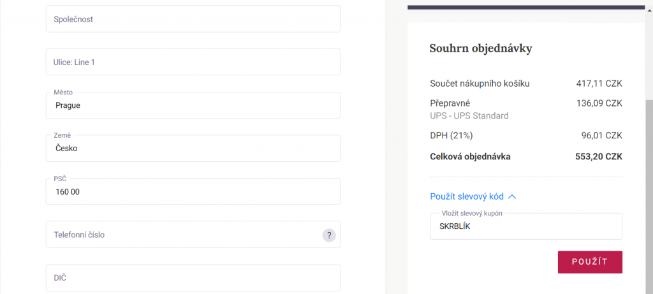The image size is (653, 294).
Task: Click the DIČ tax ID field
Action: [193, 278]
